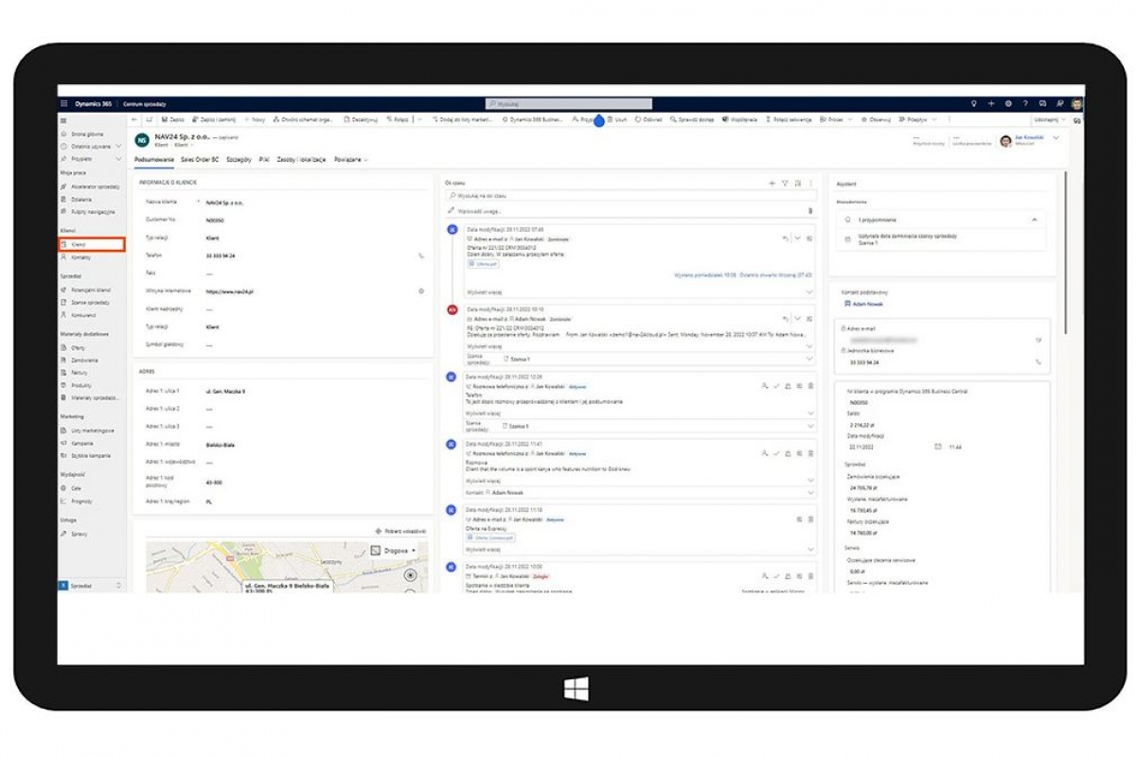Viewport: 1136px width, 757px height.
Task: Click the phone icon beside Telefon field
Action: tap(421, 255)
